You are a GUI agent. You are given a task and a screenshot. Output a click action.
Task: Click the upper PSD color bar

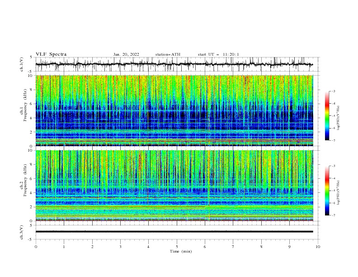(327, 116)
